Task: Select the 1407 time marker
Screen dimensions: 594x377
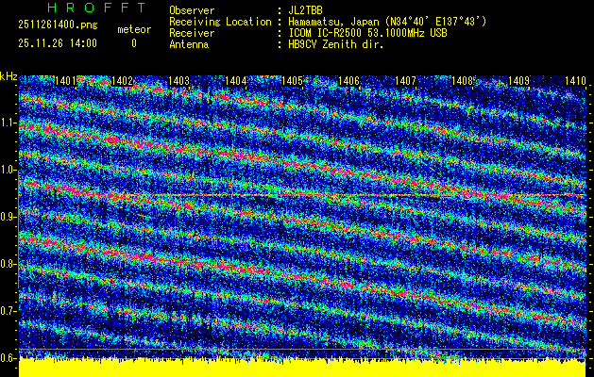Action: (x=405, y=82)
